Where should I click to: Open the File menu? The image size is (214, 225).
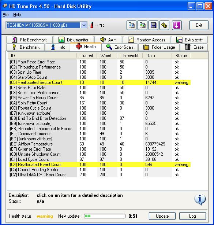coord(5,15)
